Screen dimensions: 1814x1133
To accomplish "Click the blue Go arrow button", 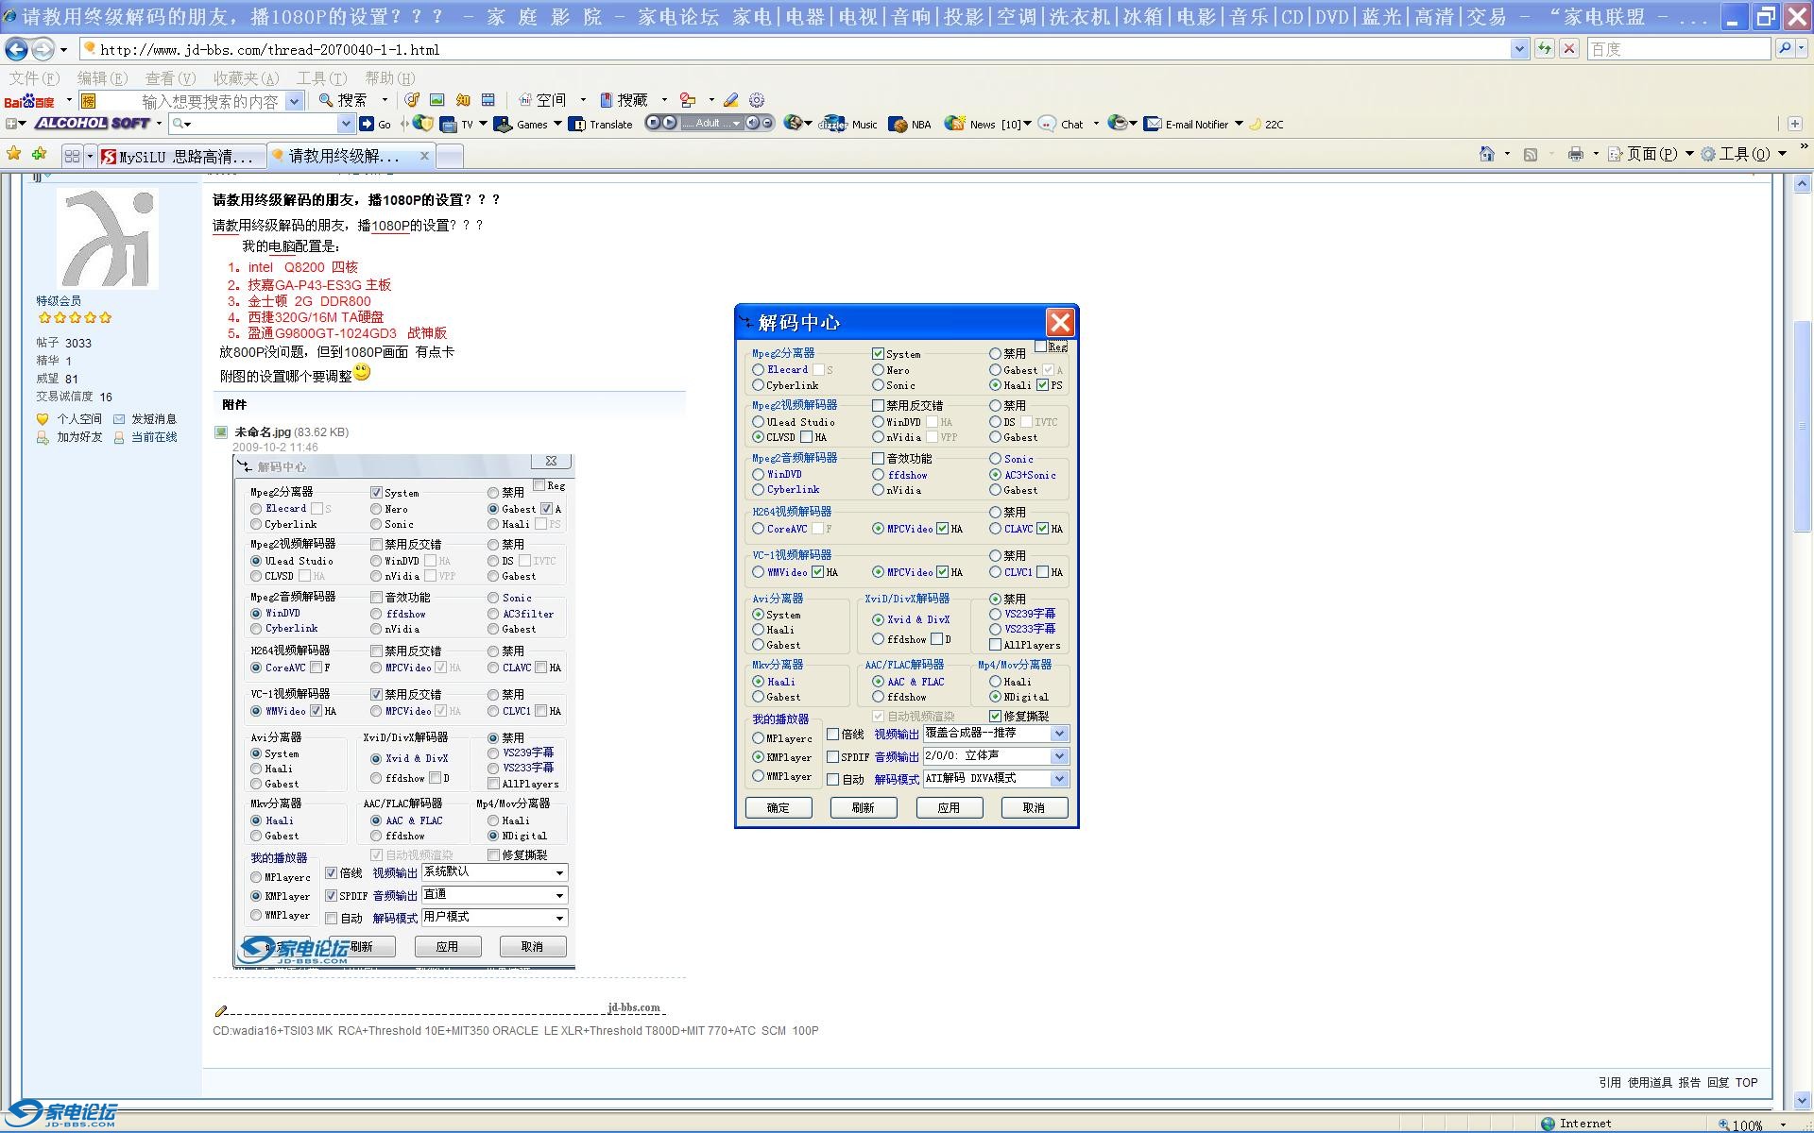I will pyautogui.click(x=367, y=124).
